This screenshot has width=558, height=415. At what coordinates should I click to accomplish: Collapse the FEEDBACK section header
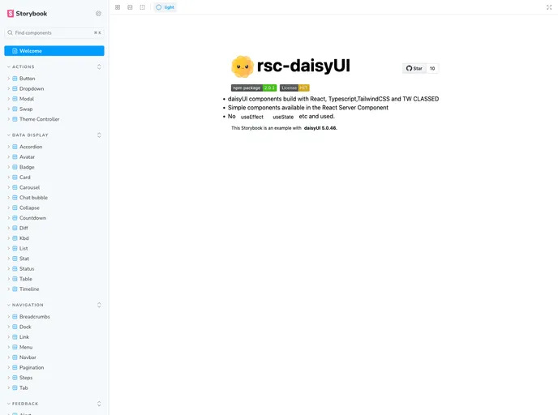point(25,404)
